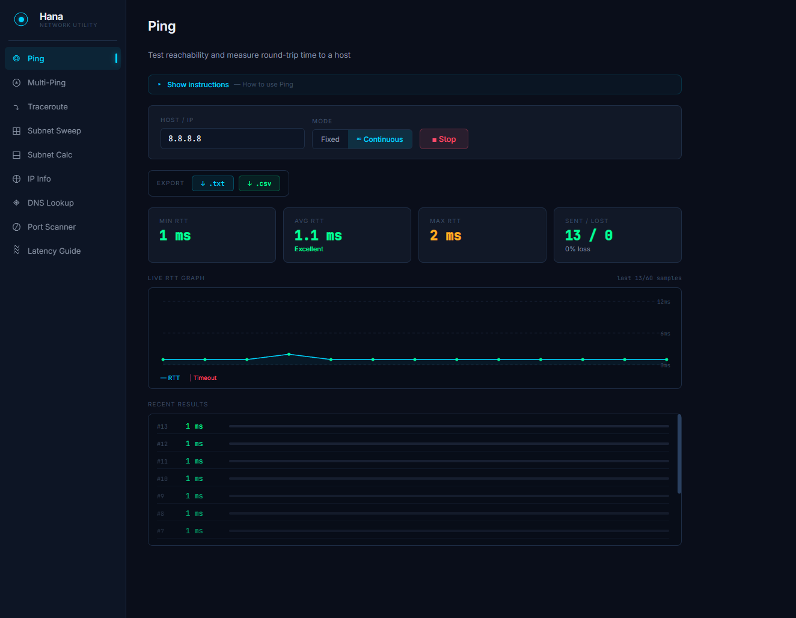Select result row #12

coord(413,444)
